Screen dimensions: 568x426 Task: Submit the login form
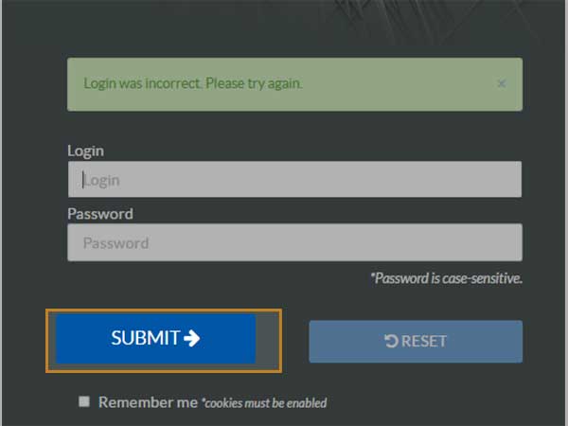coord(156,339)
